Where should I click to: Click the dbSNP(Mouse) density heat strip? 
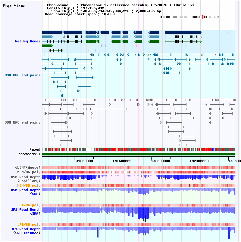coord(139,168)
